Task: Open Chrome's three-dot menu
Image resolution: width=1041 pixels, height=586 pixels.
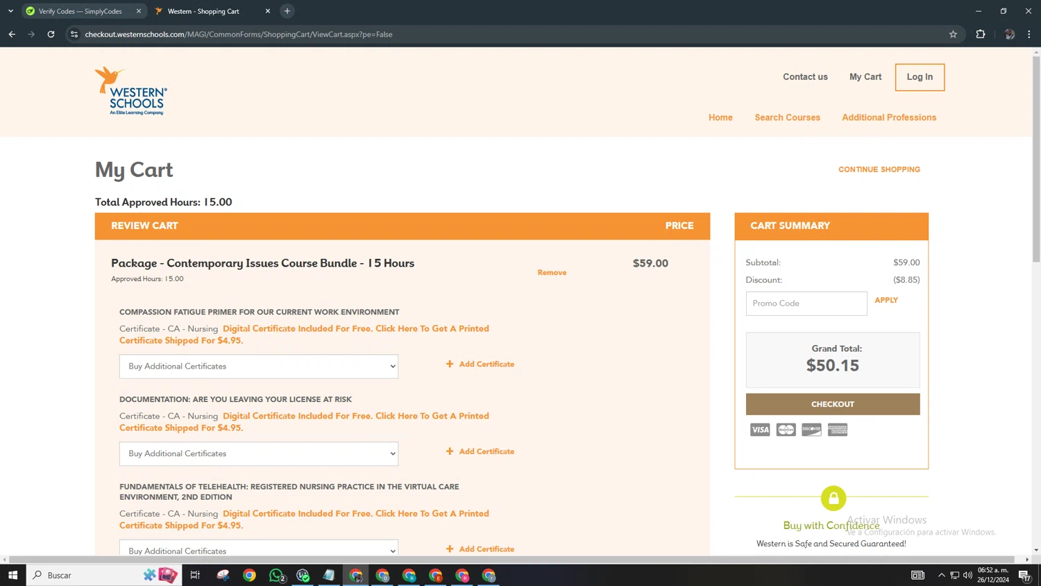Action: 1029,34
